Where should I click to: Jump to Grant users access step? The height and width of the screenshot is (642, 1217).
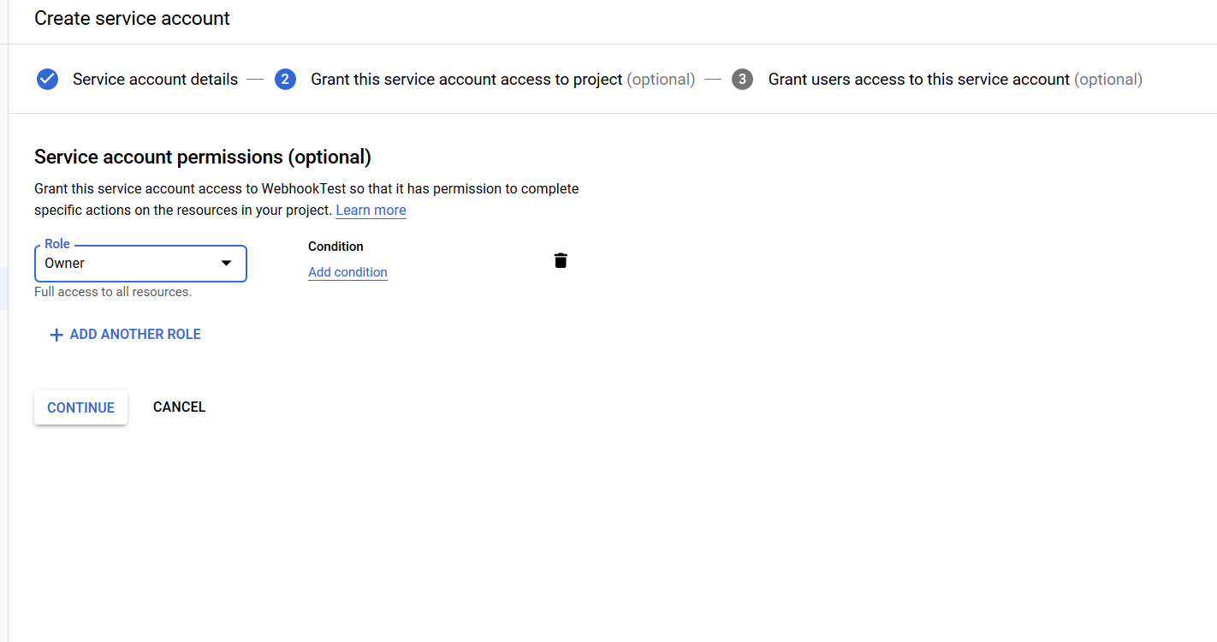pyautogui.click(x=918, y=80)
